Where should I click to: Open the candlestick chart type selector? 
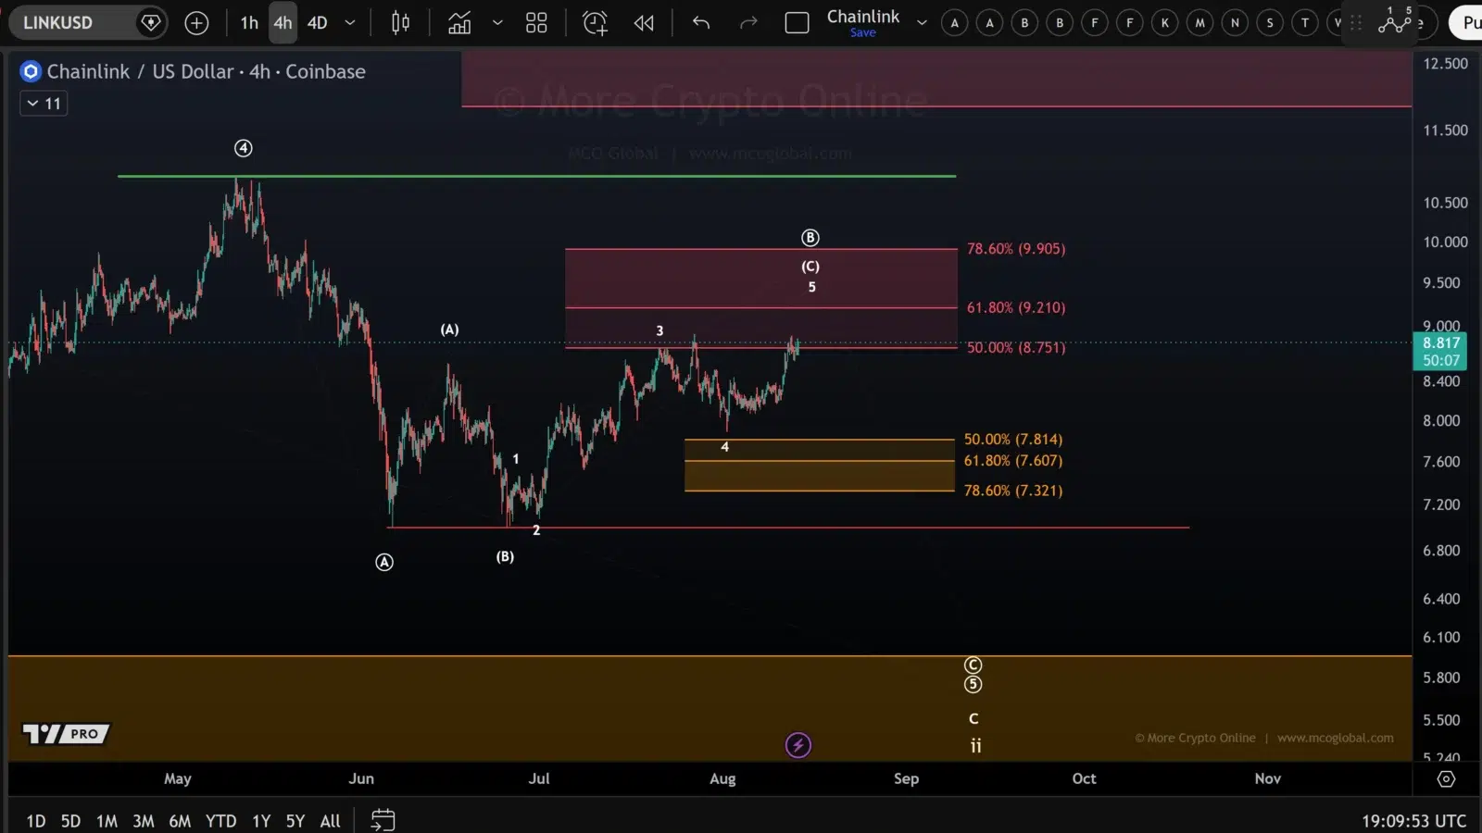pyautogui.click(x=400, y=22)
